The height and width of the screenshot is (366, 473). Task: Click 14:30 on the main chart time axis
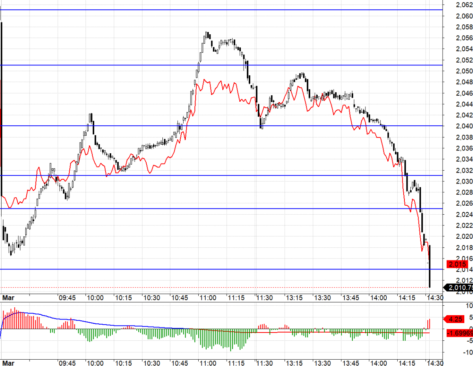pyautogui.click(x=435, y=298)
